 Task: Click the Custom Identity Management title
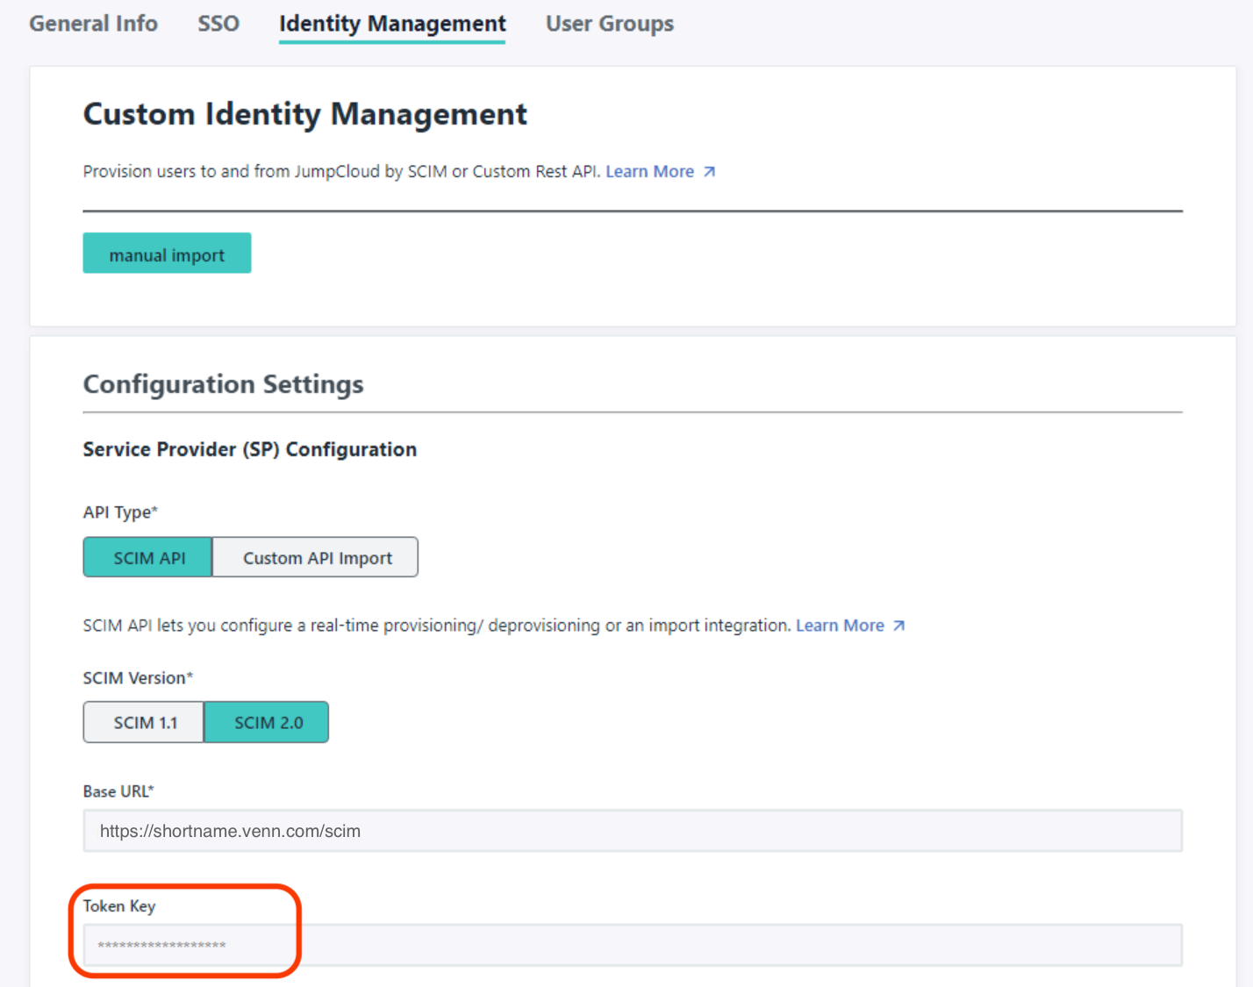click(304, 114)
